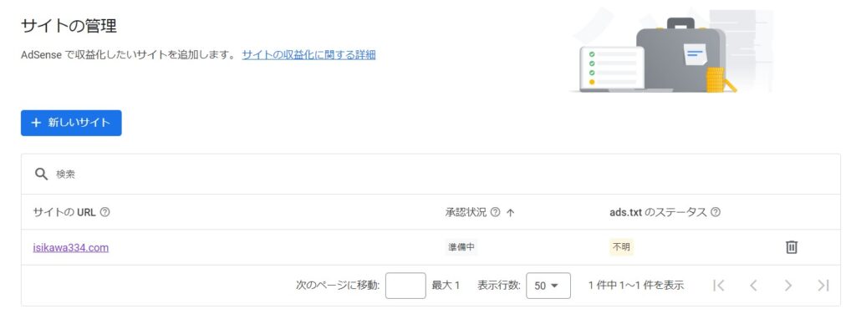Open the サイトの収益化に関する詳細 link
The height and width of the screenshot is (319, 856).
point(309,54)
